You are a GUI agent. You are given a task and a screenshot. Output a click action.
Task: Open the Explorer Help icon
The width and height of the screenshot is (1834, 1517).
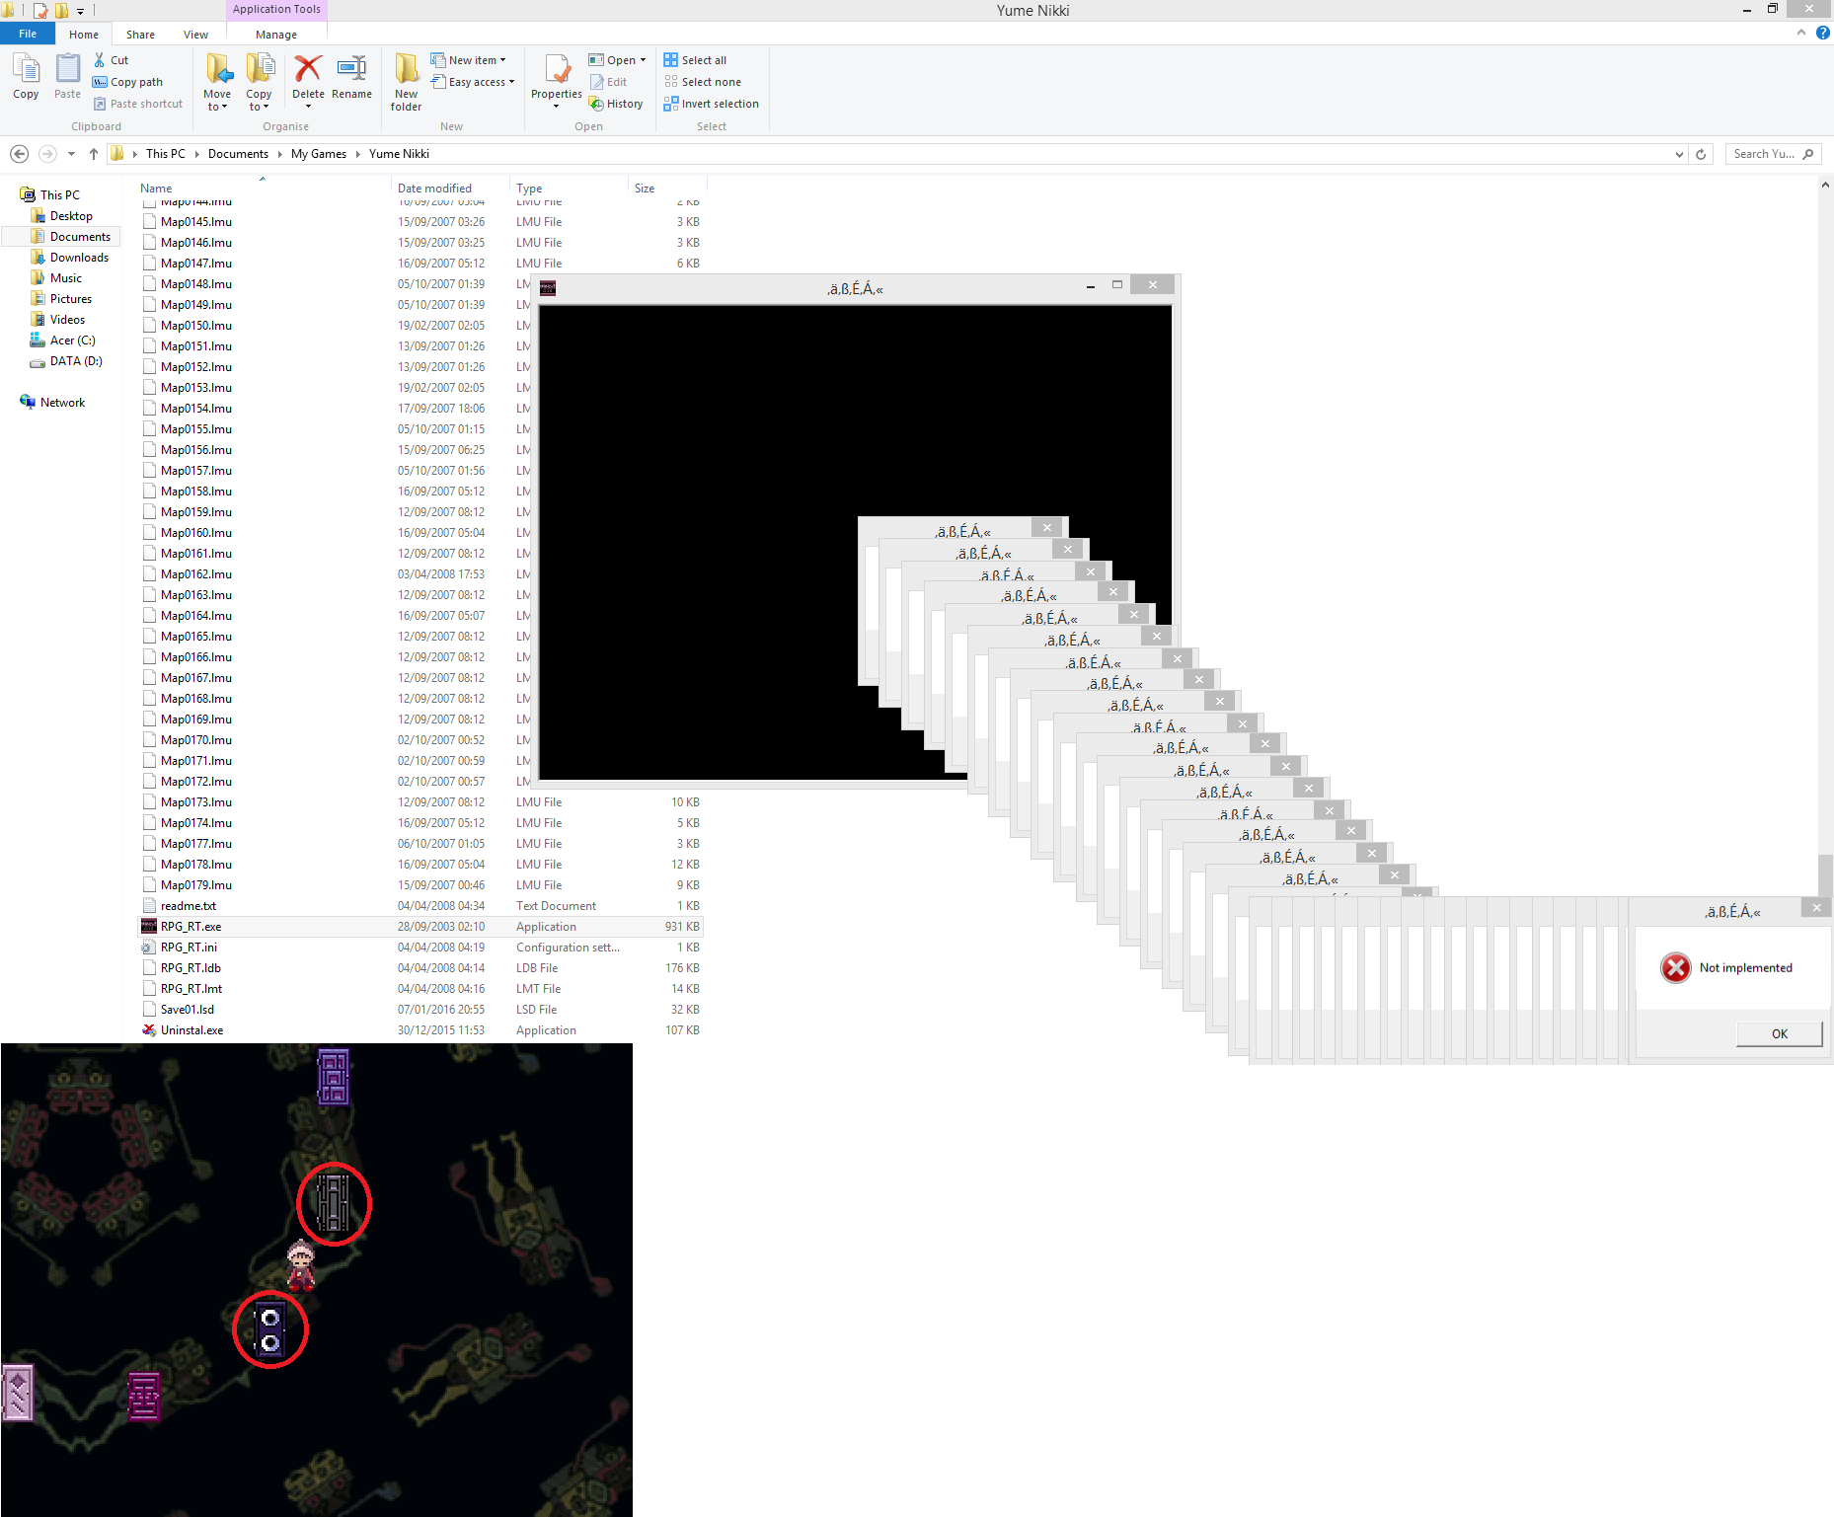(x=1822, y=33)
